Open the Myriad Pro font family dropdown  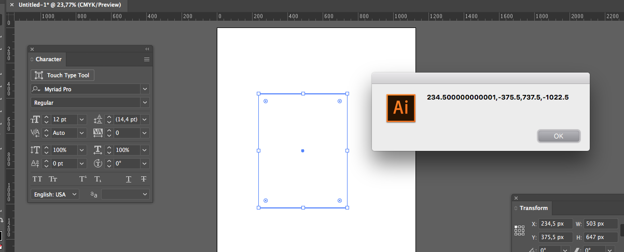coord(145,89)
